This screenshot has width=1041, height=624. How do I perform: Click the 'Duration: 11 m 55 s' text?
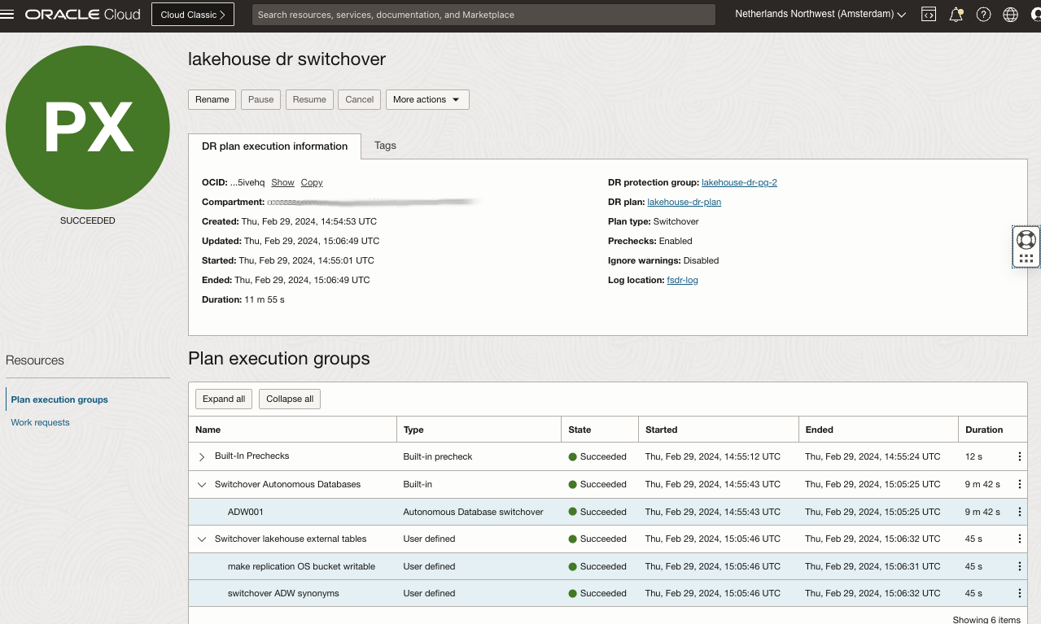[x=243, y=299]
